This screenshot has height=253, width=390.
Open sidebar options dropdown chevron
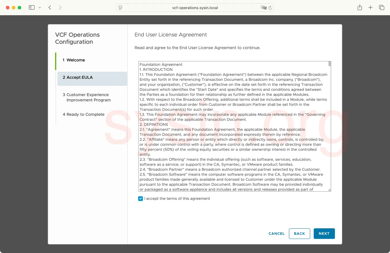pyautogui.click(x=40, y=8)
